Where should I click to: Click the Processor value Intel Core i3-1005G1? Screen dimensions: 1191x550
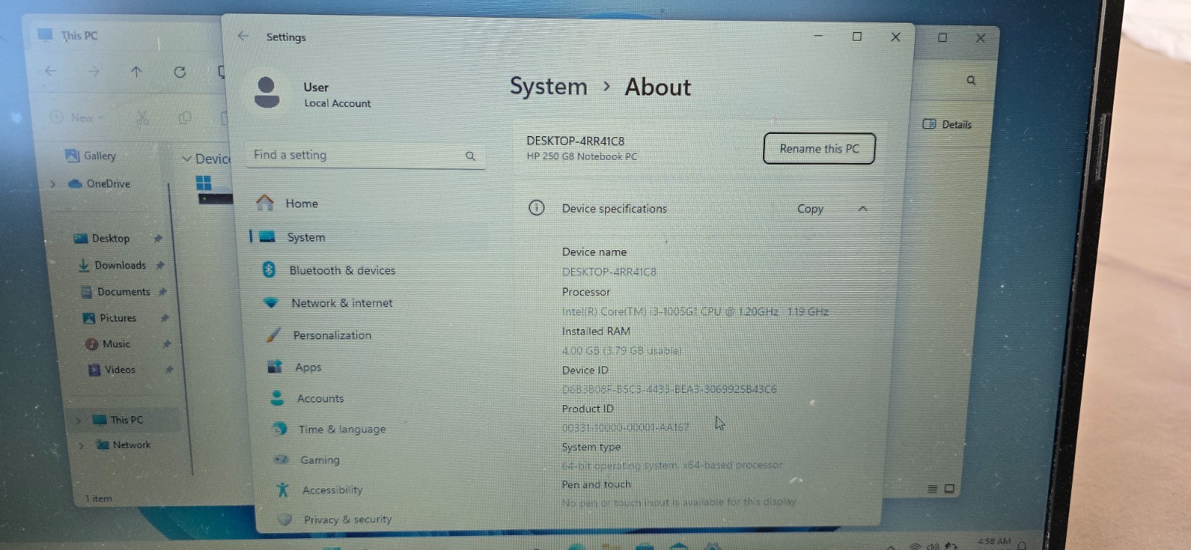pos(695,312)
